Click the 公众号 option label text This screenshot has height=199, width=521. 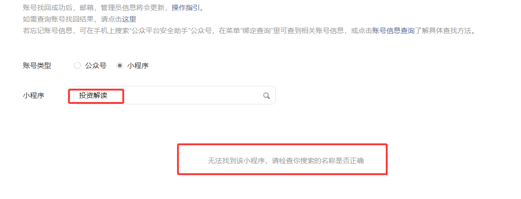tap(96, 66)
